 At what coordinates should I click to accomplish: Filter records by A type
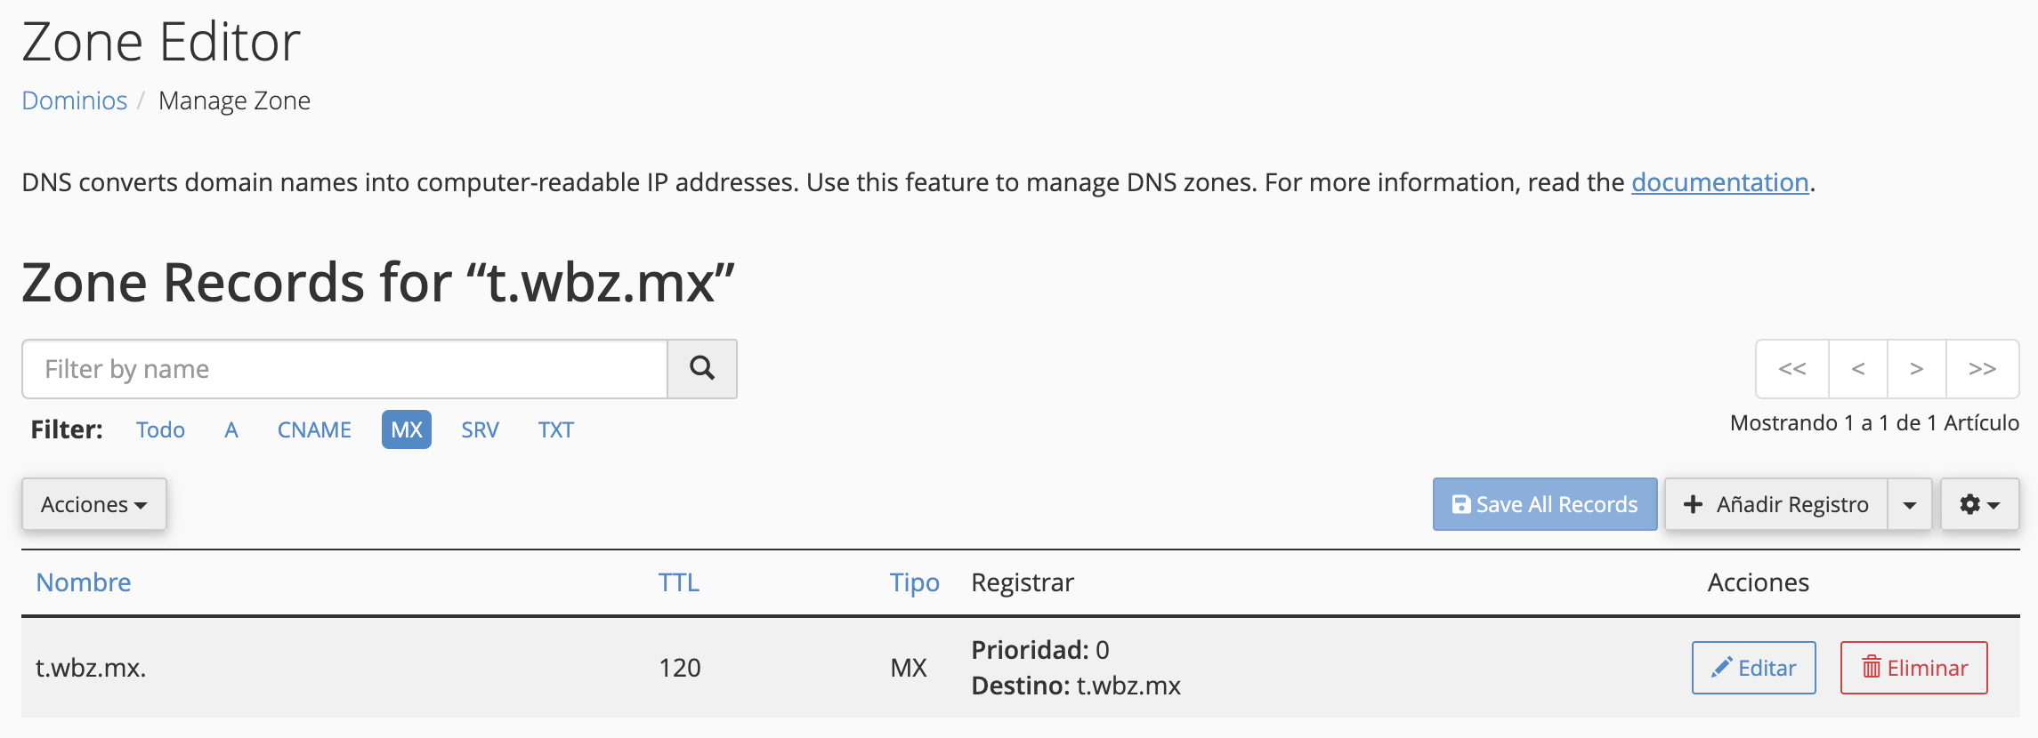(231, 429)
